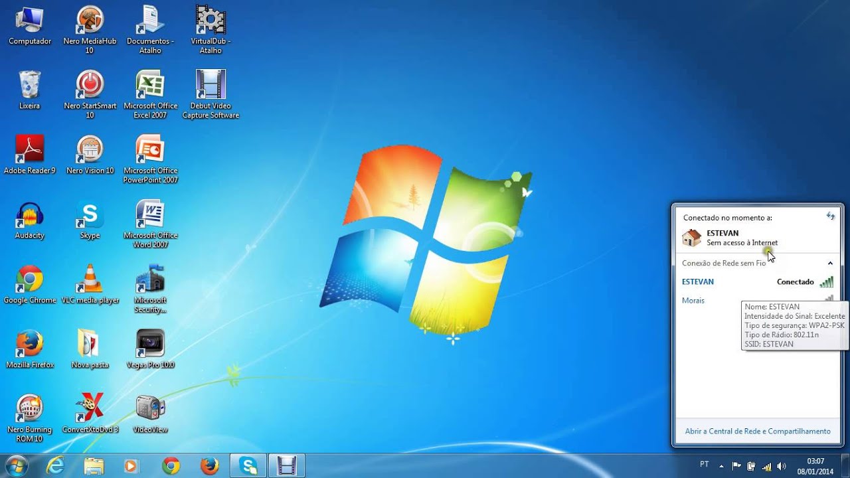
Task: Open Windows Media Player from the taskbar
Action: pos(131,466)
